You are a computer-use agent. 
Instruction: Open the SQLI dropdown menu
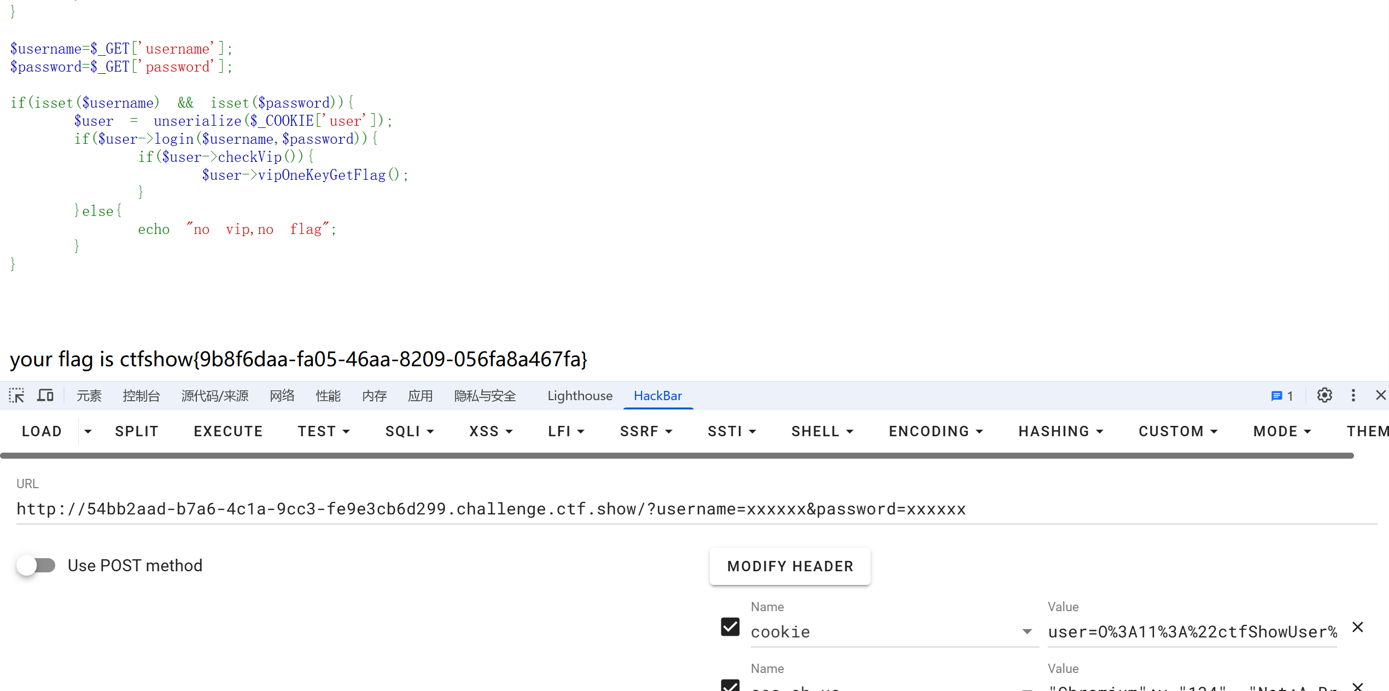pyautogui.click(x=410, y=431)
